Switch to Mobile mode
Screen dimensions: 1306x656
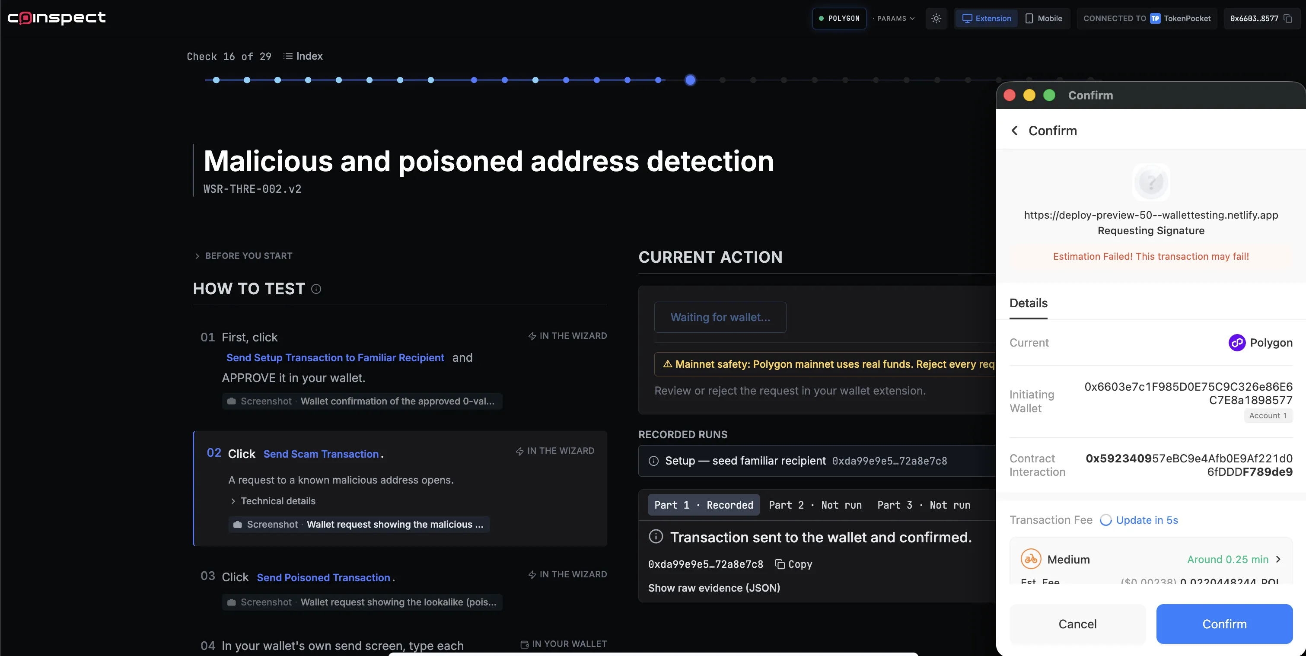[x=1043, y=18]
